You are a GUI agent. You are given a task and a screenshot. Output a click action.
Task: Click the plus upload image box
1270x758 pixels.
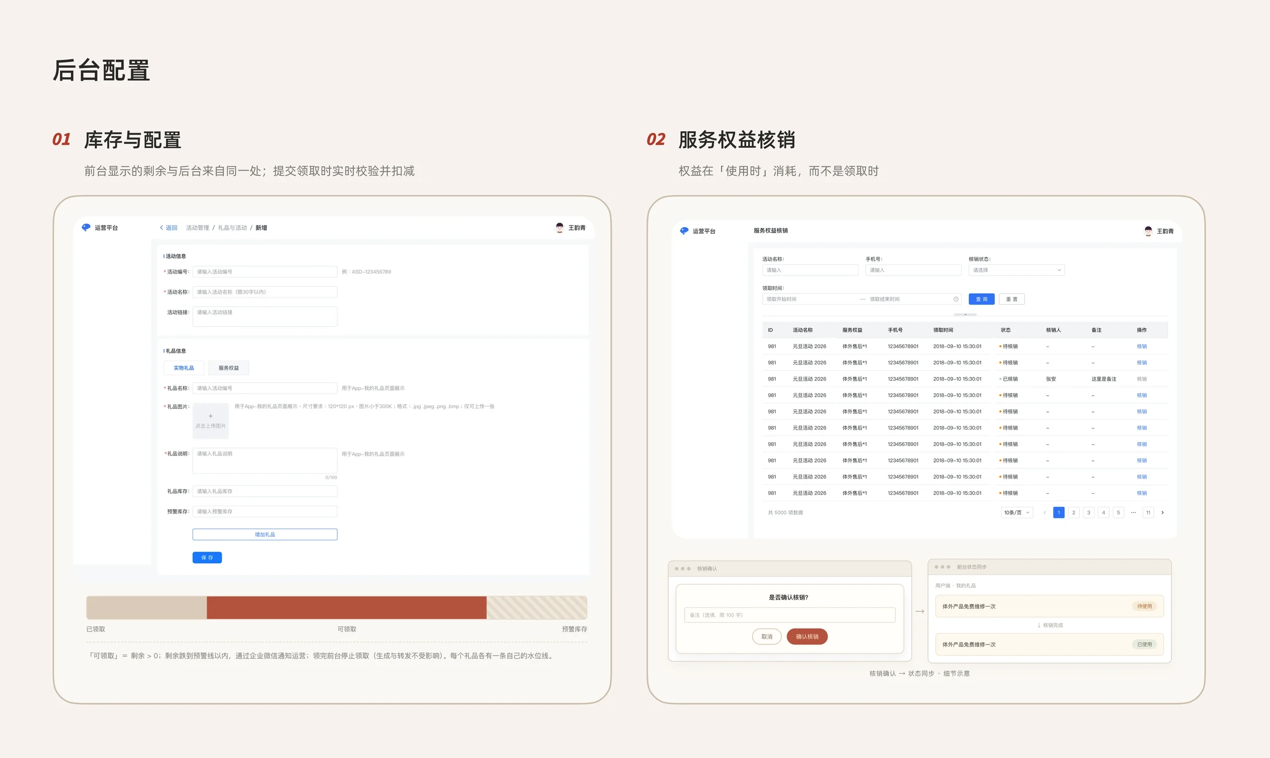(x=210, y=421)
